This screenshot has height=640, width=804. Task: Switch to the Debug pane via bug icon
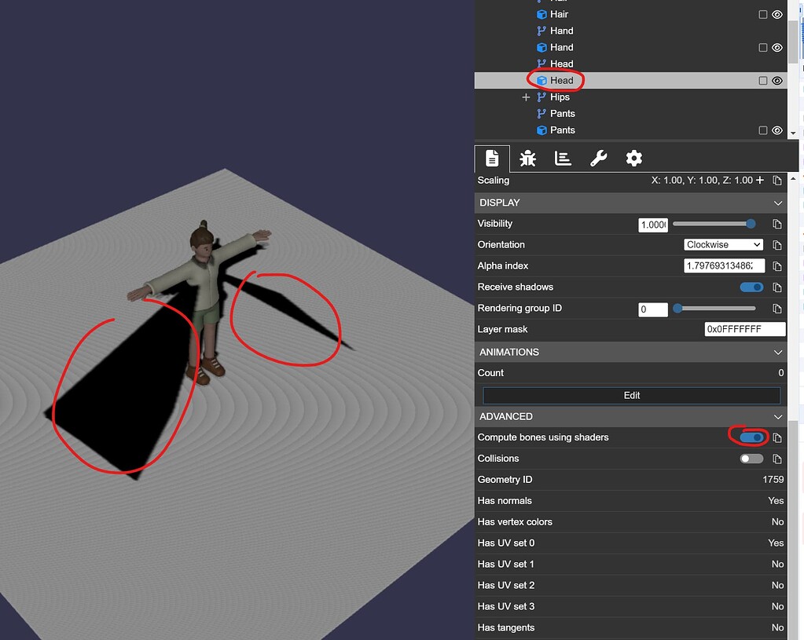(x=527, y=158)
